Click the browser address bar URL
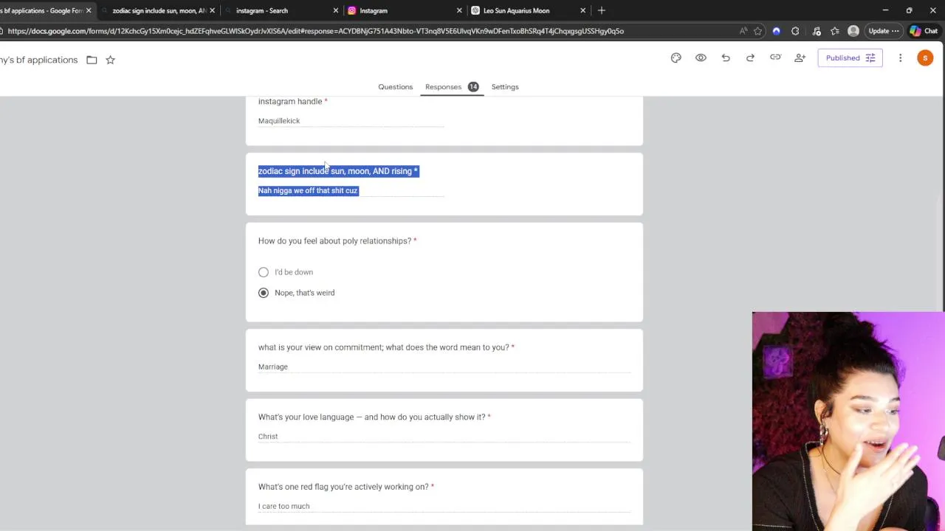 click(316, 31)
